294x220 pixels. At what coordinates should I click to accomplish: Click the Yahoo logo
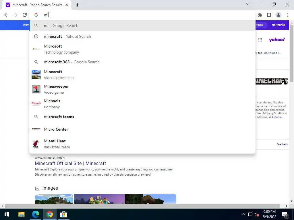tap(277, 40)
